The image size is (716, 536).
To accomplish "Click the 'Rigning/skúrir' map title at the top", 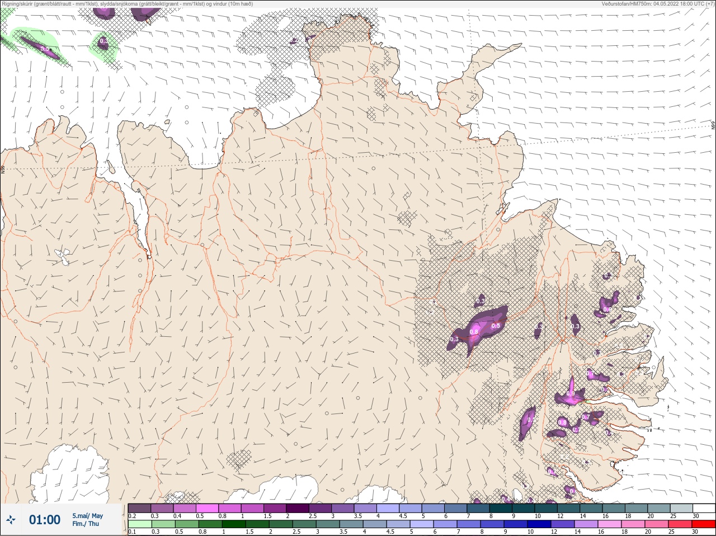I will coord(128,4).
